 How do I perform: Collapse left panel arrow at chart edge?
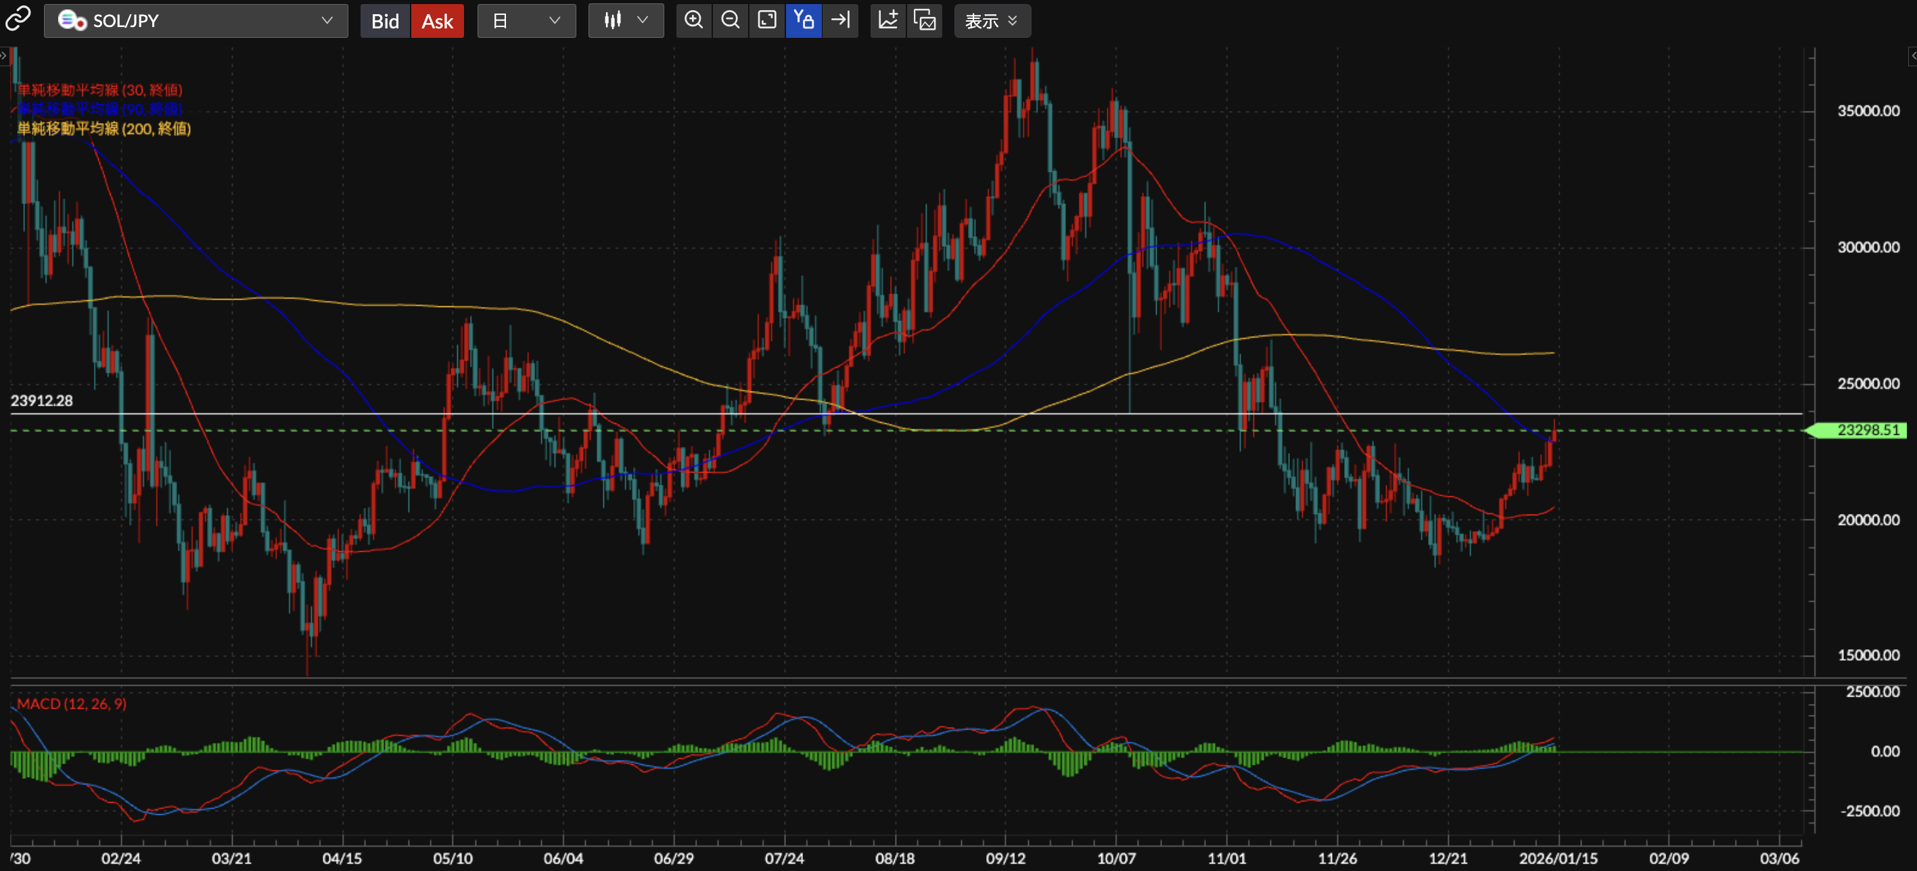pos(4,55)
